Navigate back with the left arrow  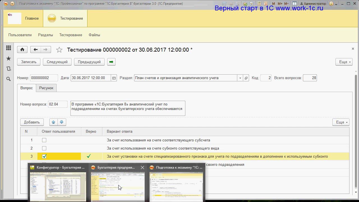(35, 50)
